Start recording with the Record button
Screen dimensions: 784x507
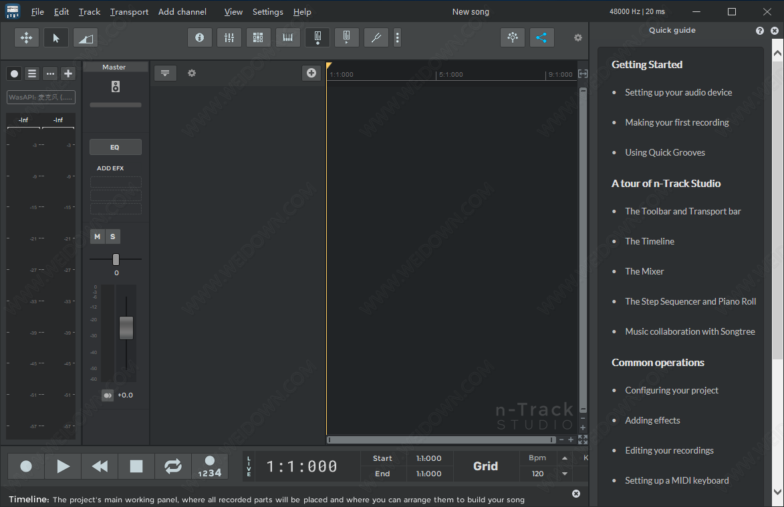pos(26,466)
